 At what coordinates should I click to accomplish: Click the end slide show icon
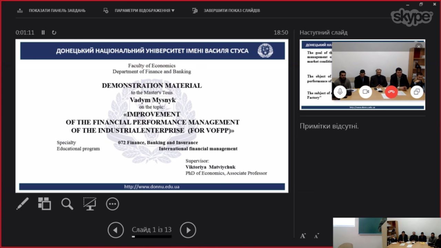click(195, 11)
